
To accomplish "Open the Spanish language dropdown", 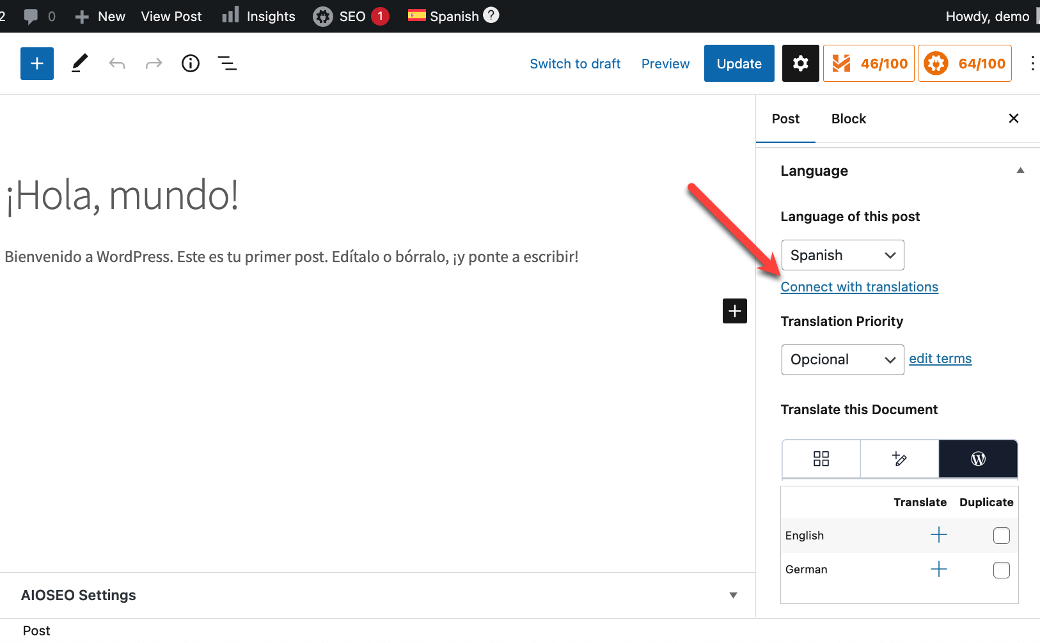I will point(842,255).
